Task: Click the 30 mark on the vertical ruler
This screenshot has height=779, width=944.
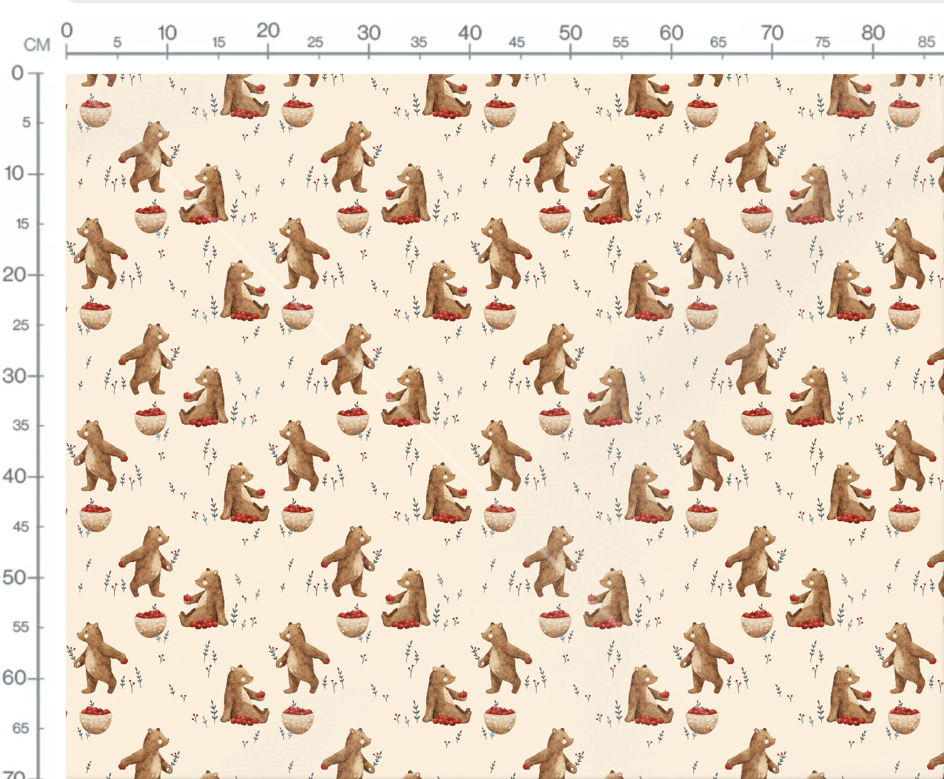Action: [14, 376]
